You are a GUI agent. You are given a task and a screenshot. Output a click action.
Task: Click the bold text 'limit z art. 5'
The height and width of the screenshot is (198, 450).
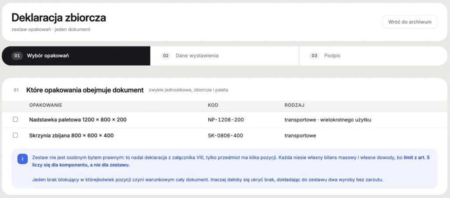[x=417, y=157]
